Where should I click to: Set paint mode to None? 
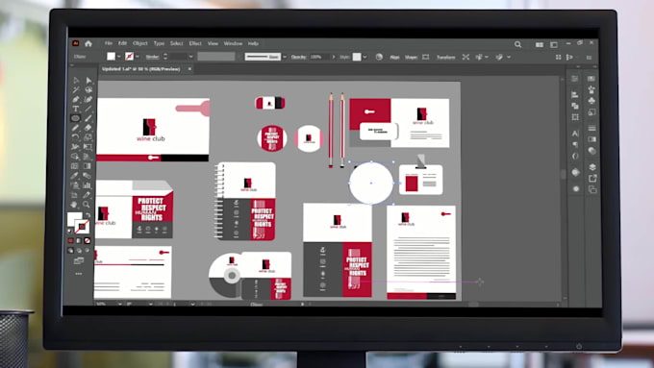coord(88,240)
